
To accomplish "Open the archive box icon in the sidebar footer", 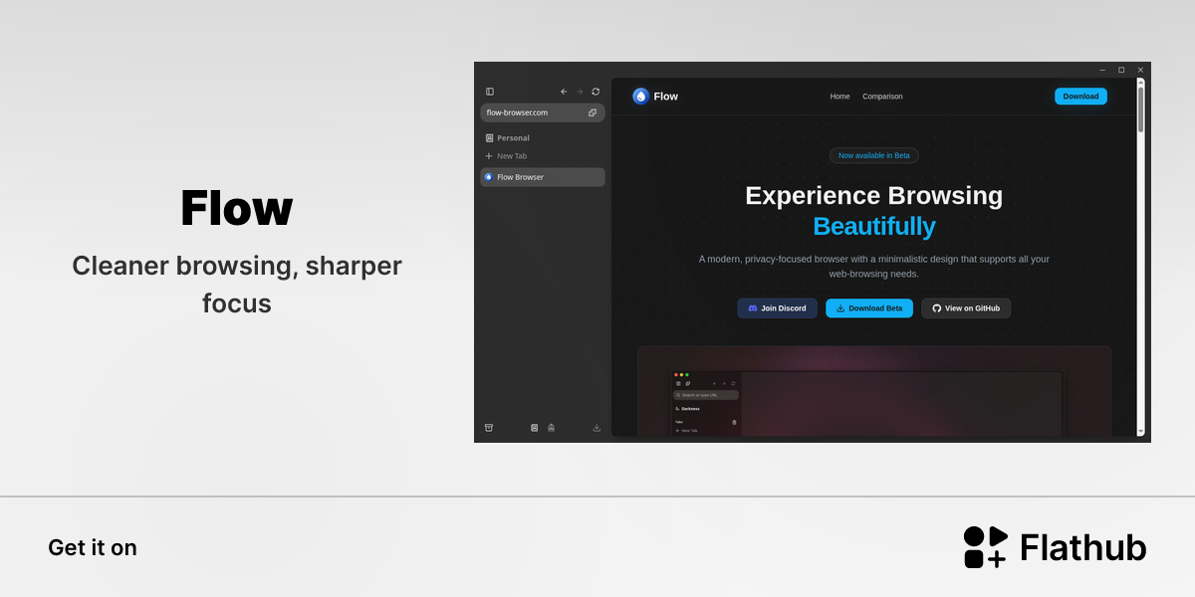I will [489, 428].
